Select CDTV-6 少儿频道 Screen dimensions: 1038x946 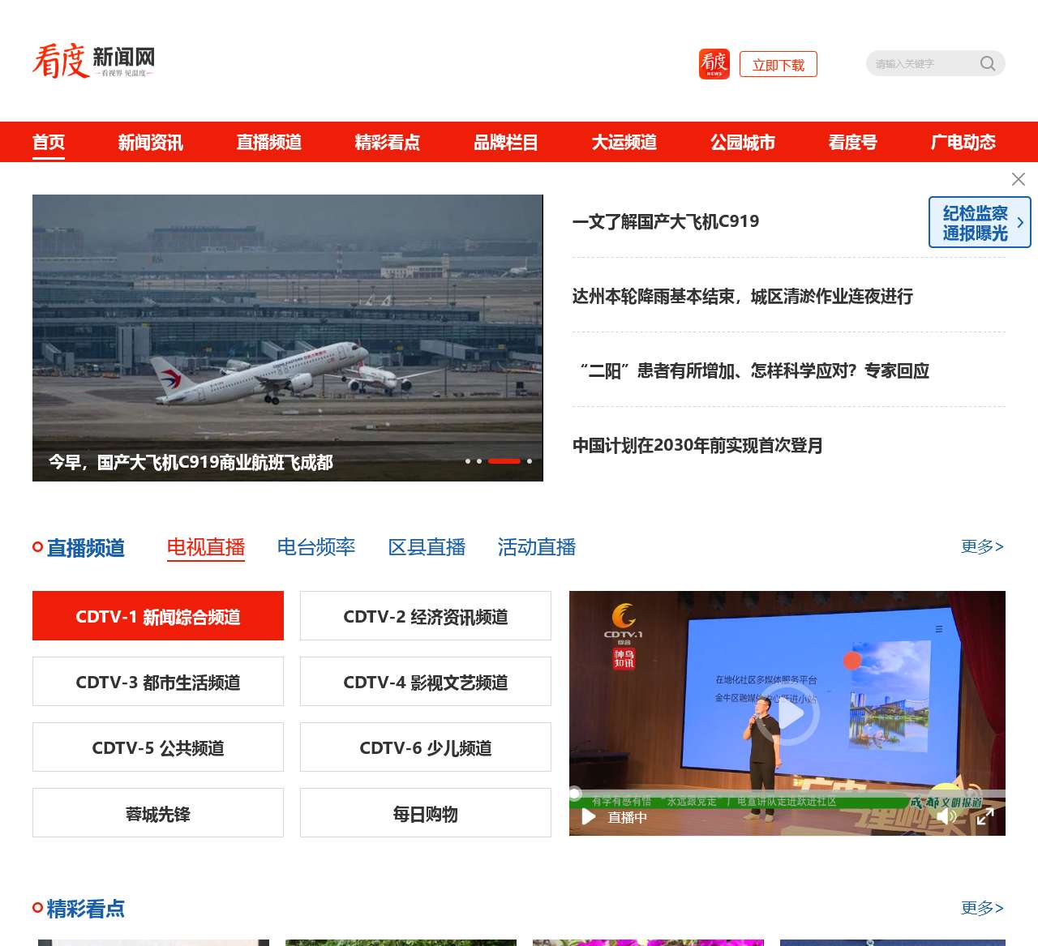(426, 747)
